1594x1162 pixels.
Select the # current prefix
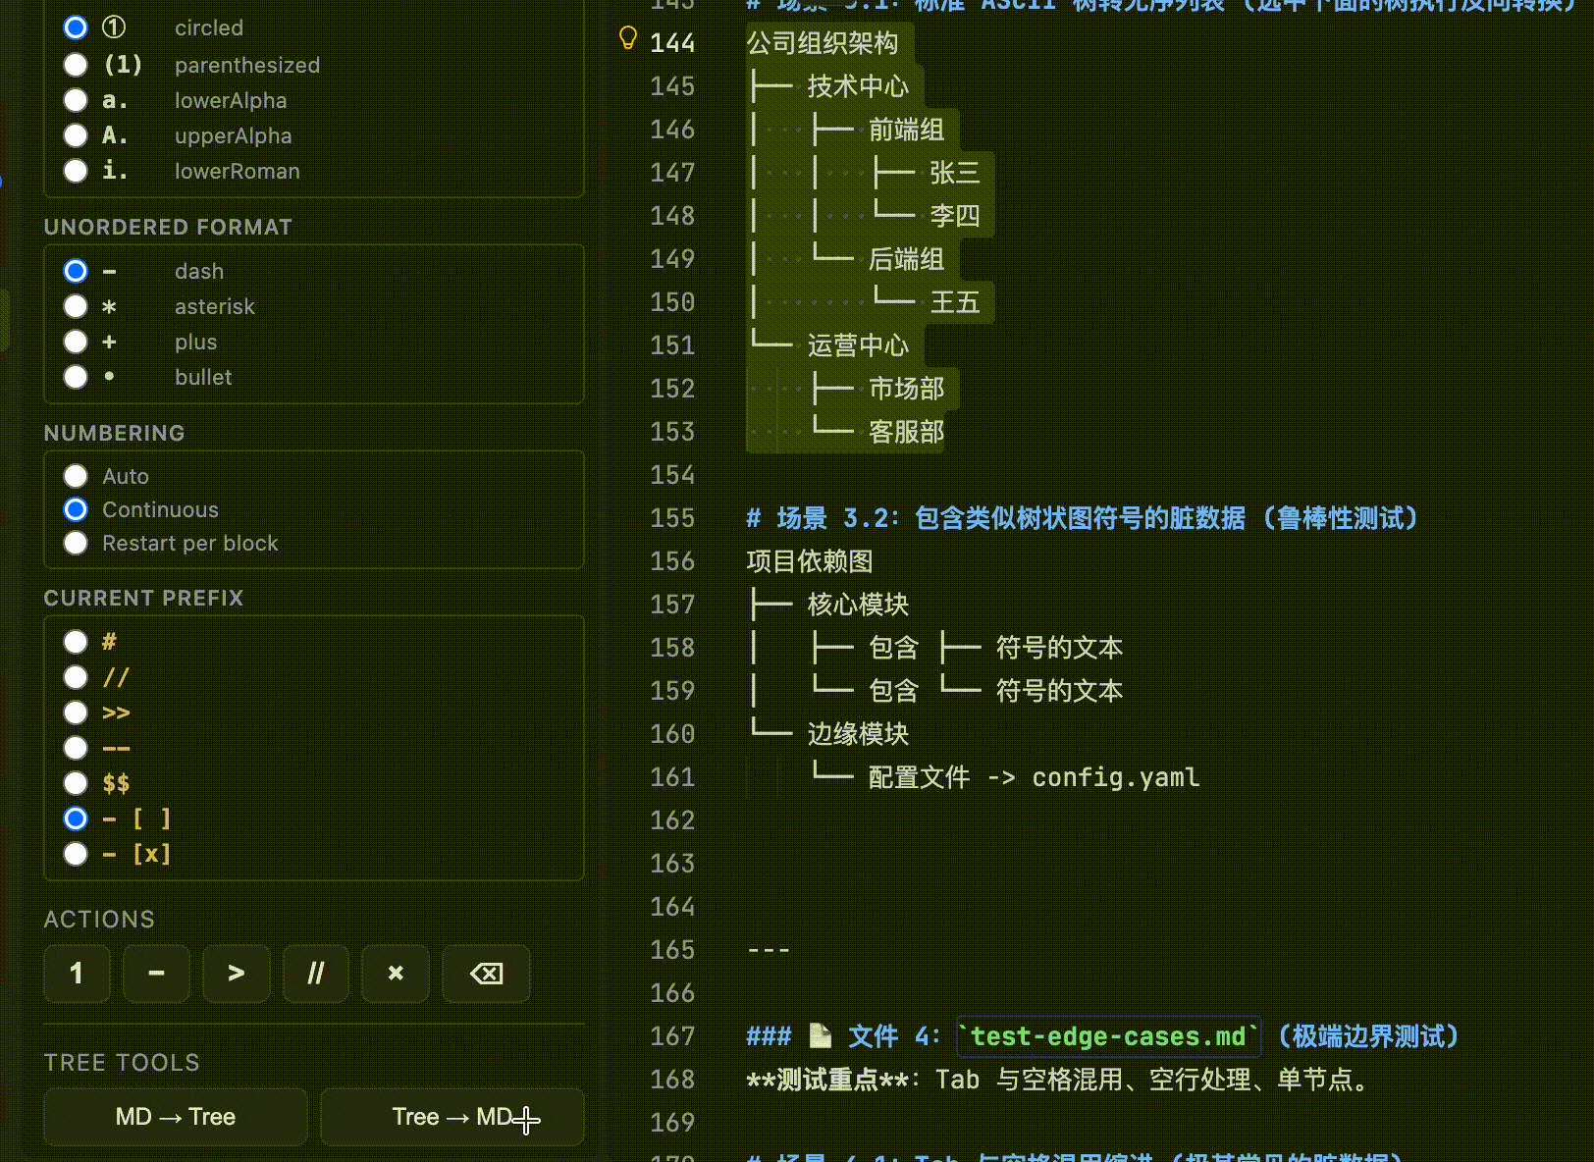76,642
